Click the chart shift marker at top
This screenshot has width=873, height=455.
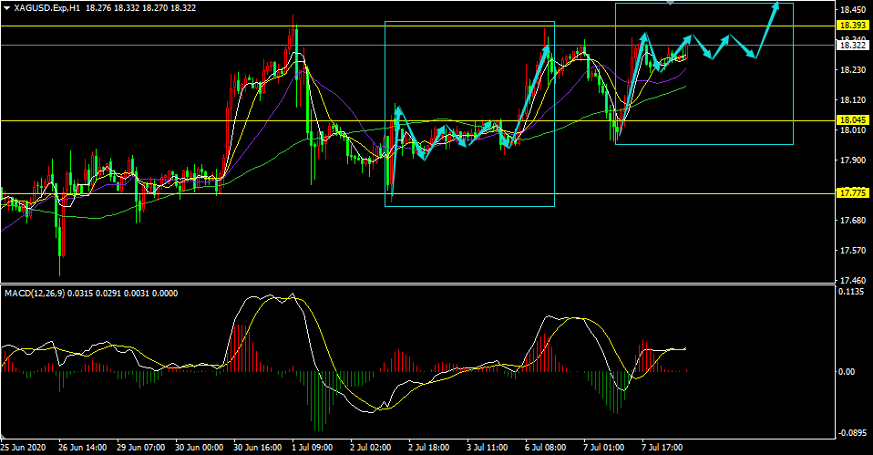point(671,3)
